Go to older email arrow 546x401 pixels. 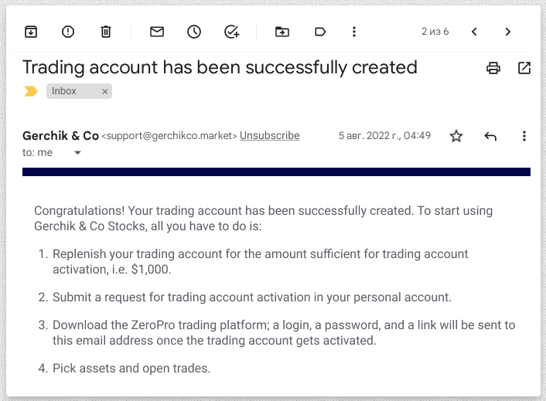click(x=508, y=32)
